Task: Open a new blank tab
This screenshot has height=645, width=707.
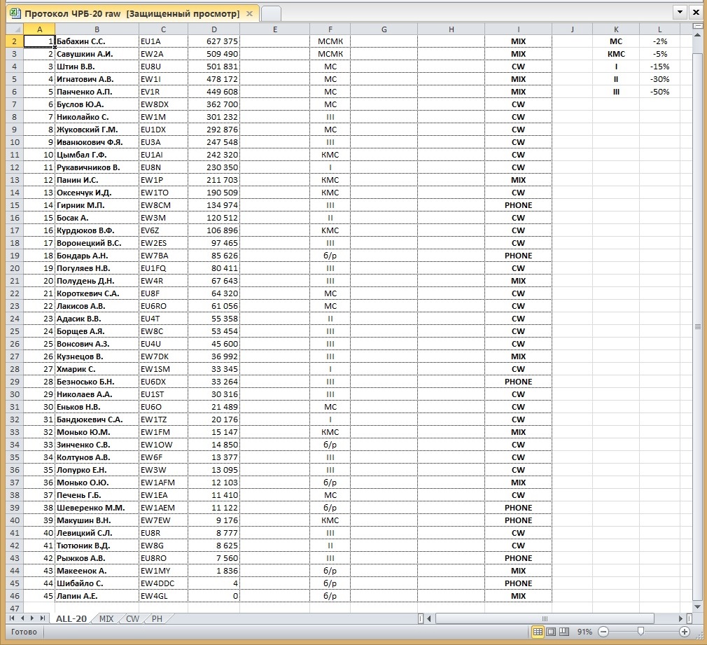Action: click(x=271, y=14)
